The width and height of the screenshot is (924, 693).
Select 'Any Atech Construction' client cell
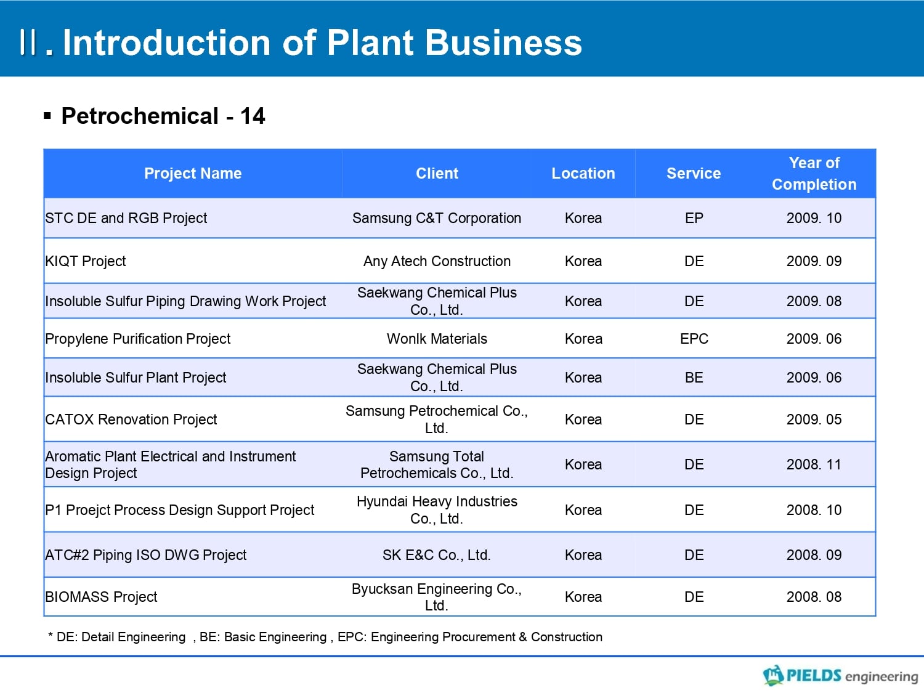(x=437, y=261)
